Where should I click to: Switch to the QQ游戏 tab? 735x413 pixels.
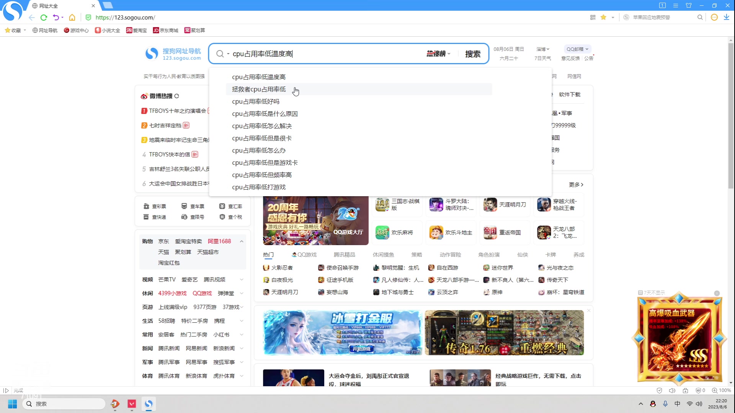[x=304, y=255]
